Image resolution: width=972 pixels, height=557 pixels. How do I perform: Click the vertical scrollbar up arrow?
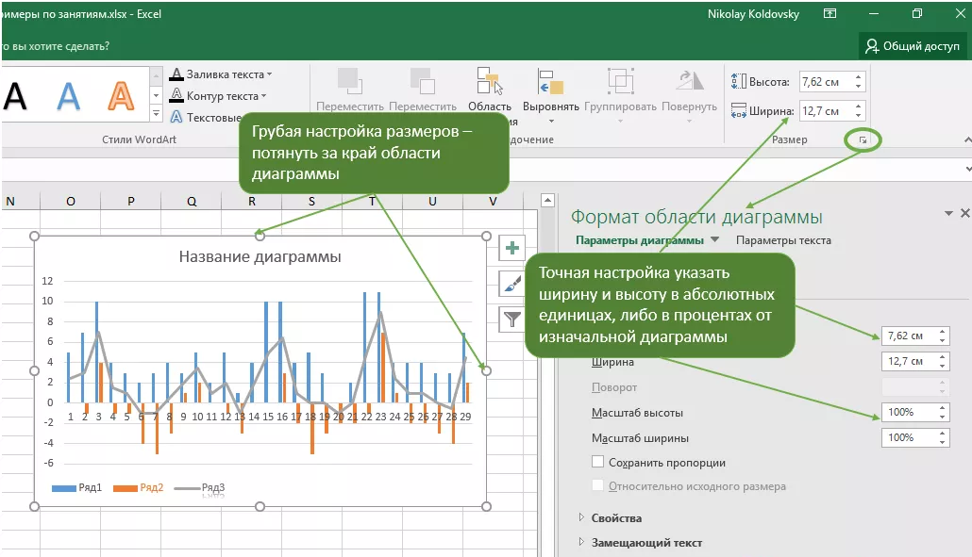(x=546, y=200)
